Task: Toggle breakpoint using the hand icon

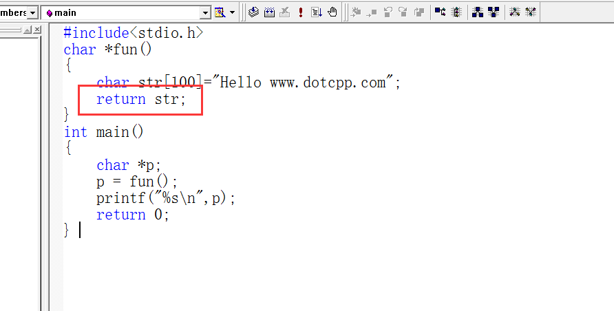Action: click(x=332, y=12)
